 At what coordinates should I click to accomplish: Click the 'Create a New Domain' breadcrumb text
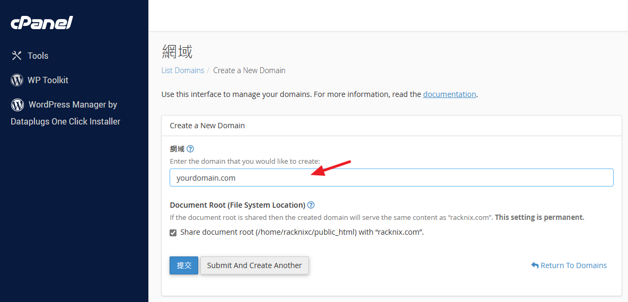(249, 70)
